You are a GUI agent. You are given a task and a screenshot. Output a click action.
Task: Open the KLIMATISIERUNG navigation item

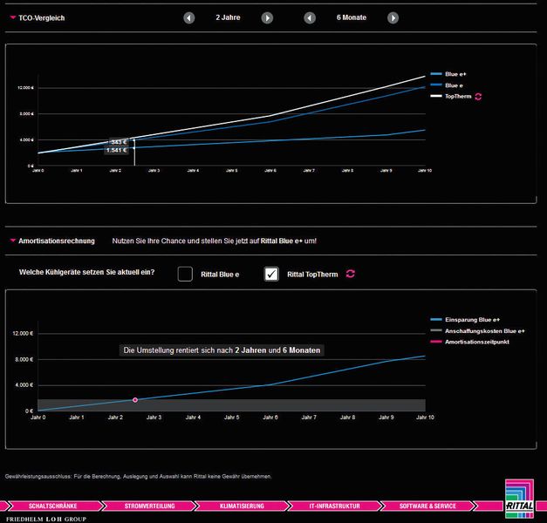(x=242, y=506)
